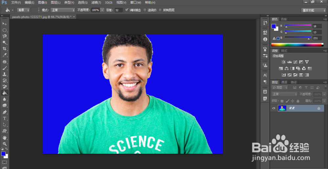The width and height of the screenshot is (328, 169).
Task: Open the History panel icon
Action: click(265, 23)
